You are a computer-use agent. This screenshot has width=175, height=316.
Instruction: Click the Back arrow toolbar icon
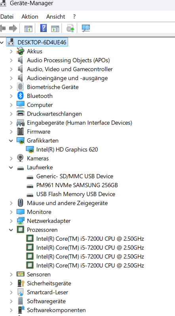click(3, 28)
